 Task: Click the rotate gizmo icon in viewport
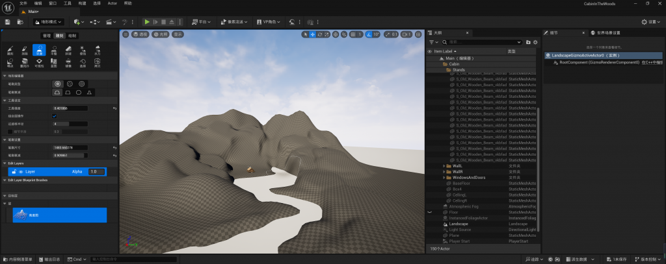319,34
